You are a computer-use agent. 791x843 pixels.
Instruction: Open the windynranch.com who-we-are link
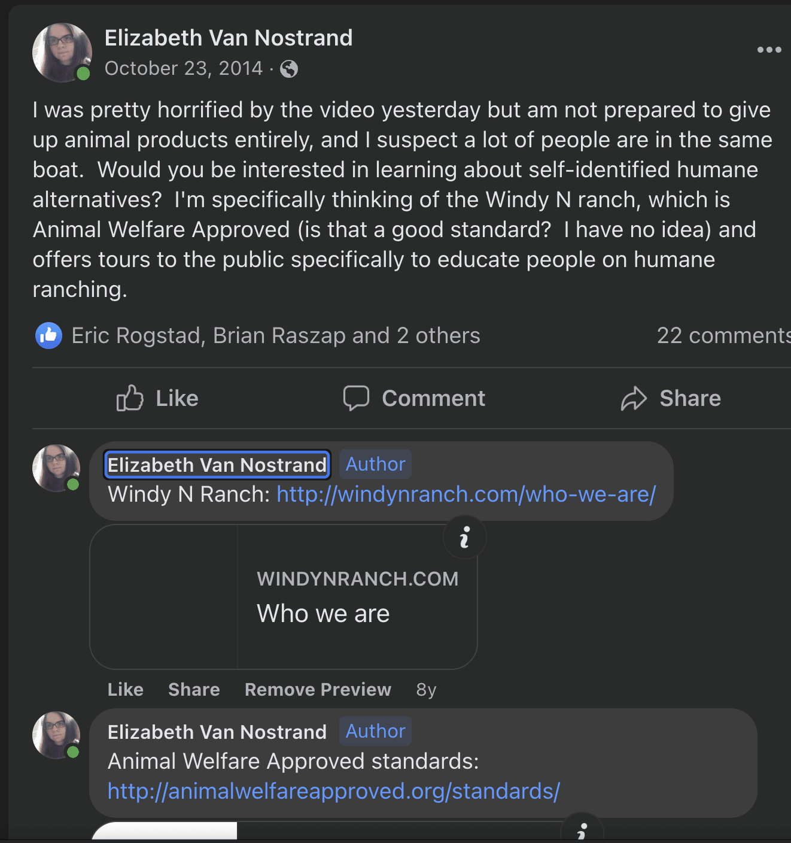point(466,495)
